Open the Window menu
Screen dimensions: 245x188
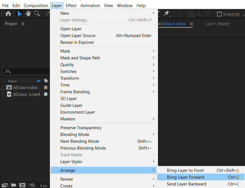pos(125,6)
